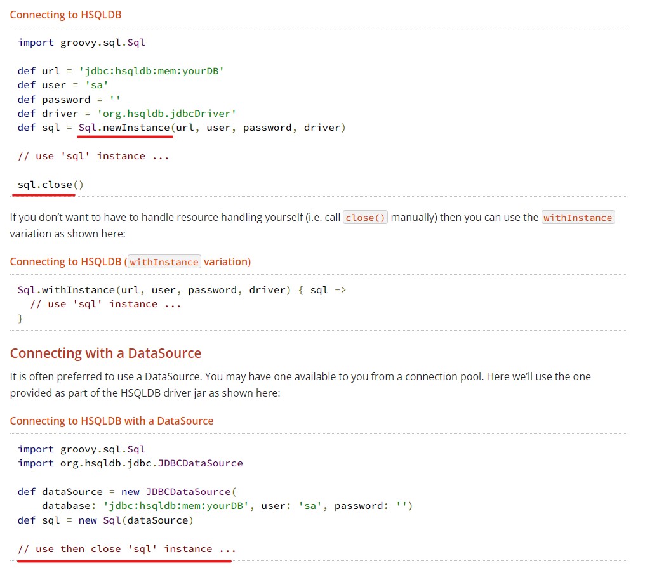Click the "use then close 'sql' instance" comment
The image size is (645, 568).
[x=126, y=549]
